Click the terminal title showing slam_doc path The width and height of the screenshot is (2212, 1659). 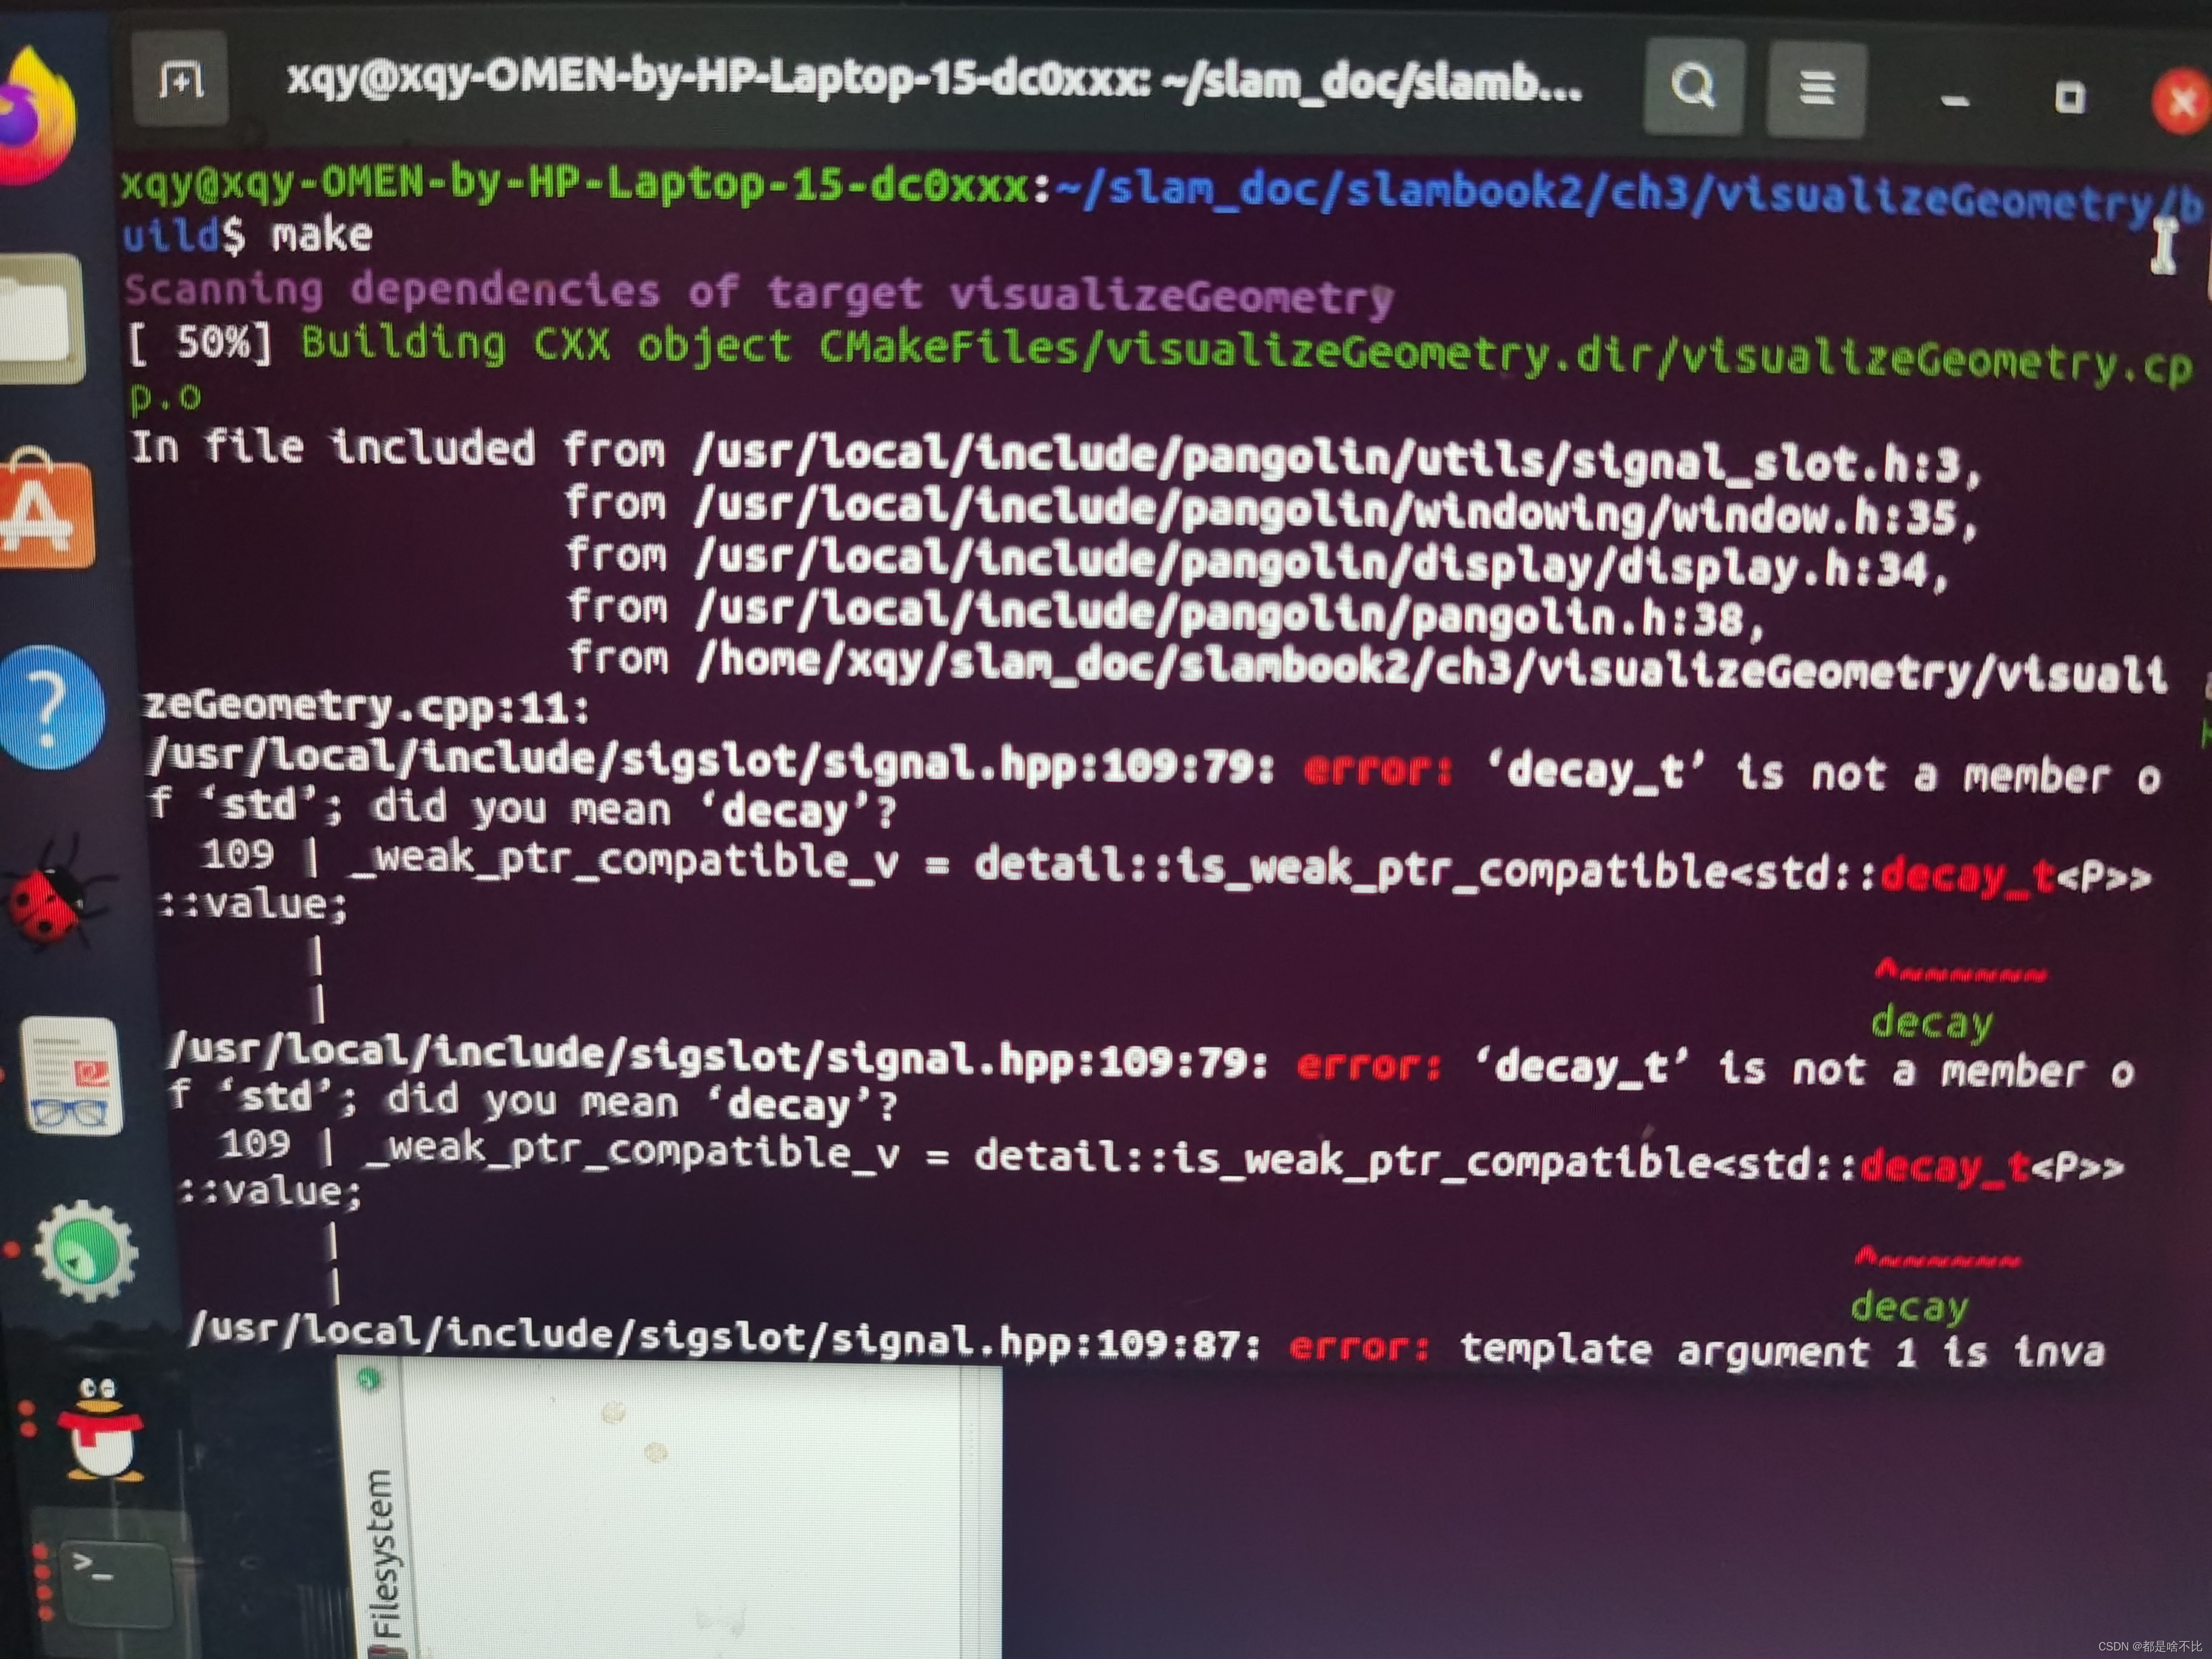[x=930, y=85]
